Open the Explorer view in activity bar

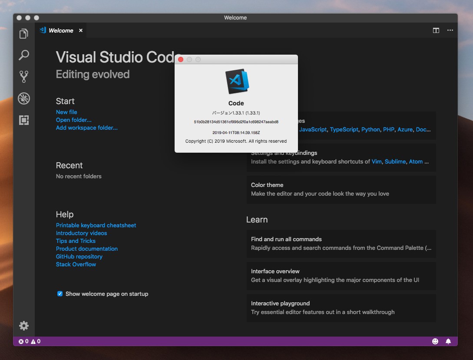coord(24,34)
